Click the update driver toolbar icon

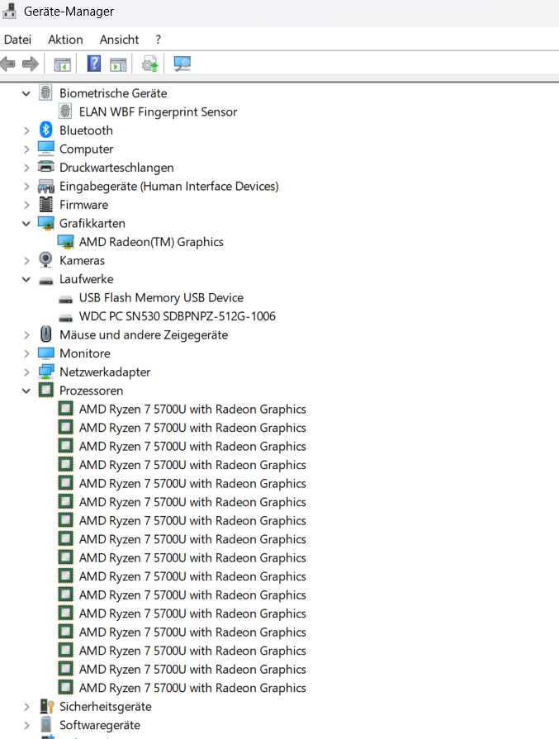[x=150, y=64]
